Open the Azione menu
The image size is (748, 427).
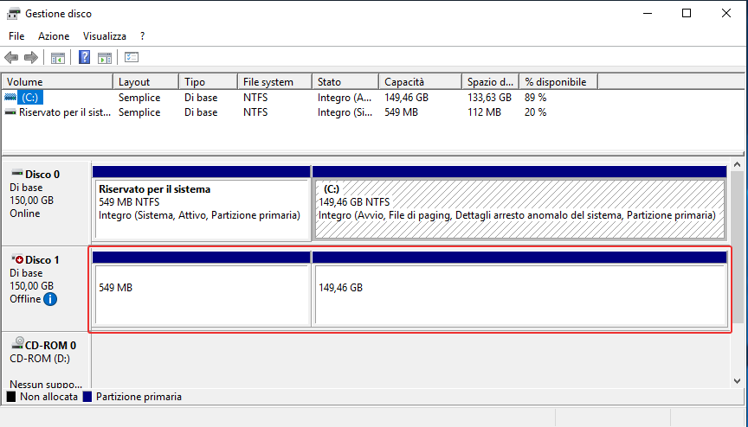tap(54, 36)
